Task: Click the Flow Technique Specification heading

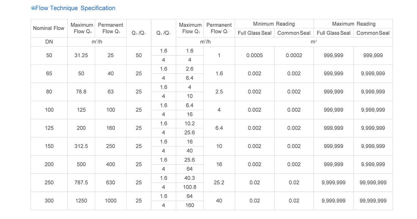Action: (x=75, y=8)
